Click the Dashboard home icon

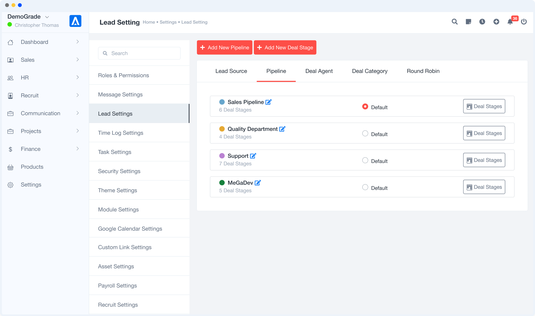[x=11, y=42]
